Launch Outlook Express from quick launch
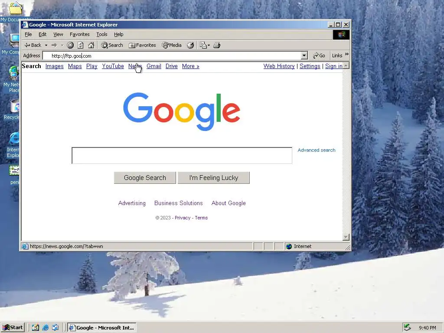Image resolution: width=444 pixels, height=333 pixels. (x=55, y=328)
